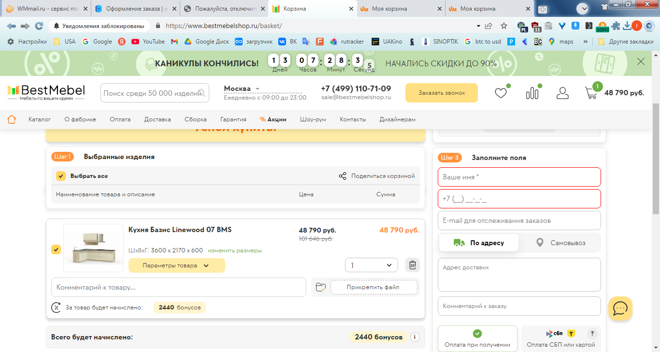Choose Оплата СБП или картой payment

(561, 338)
